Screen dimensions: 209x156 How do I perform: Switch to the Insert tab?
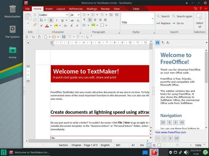click(49, 9)
